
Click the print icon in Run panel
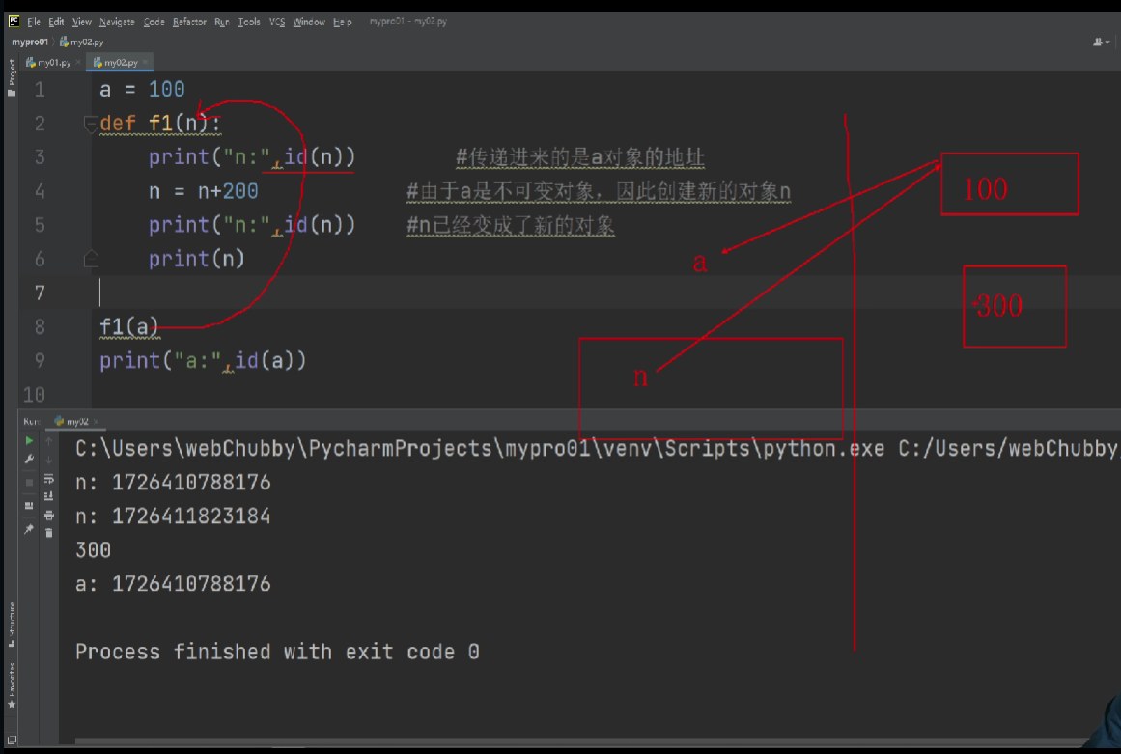[x=48, y=515]
